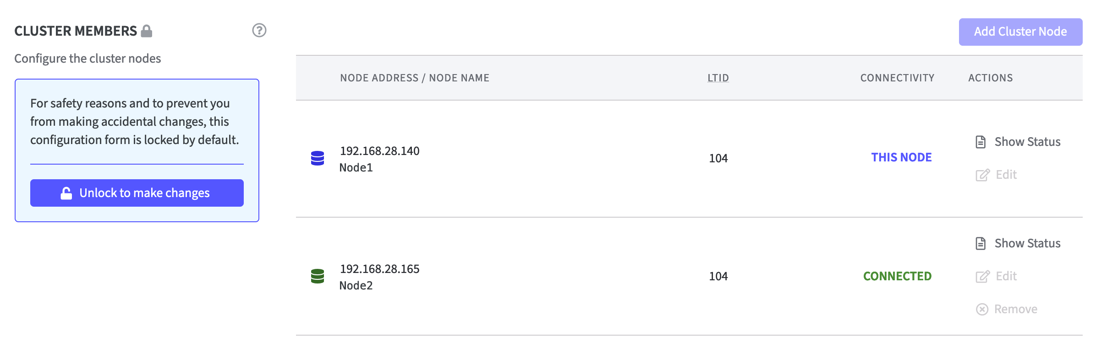The width and height of the screenshot is (1096, 353).
Task: Select the 192.168.28.140 node address
Action: 379,151
